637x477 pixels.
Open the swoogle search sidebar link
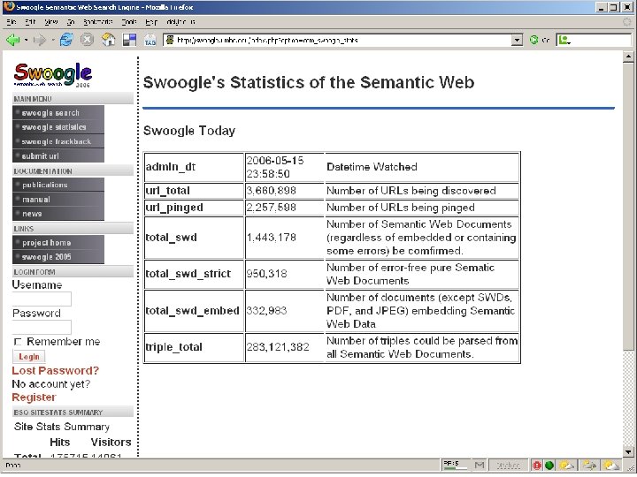(x=58, y=113)
